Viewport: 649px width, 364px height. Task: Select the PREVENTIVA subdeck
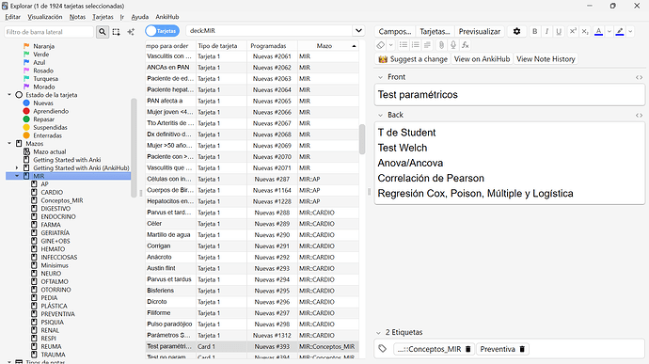click(57, 314)
